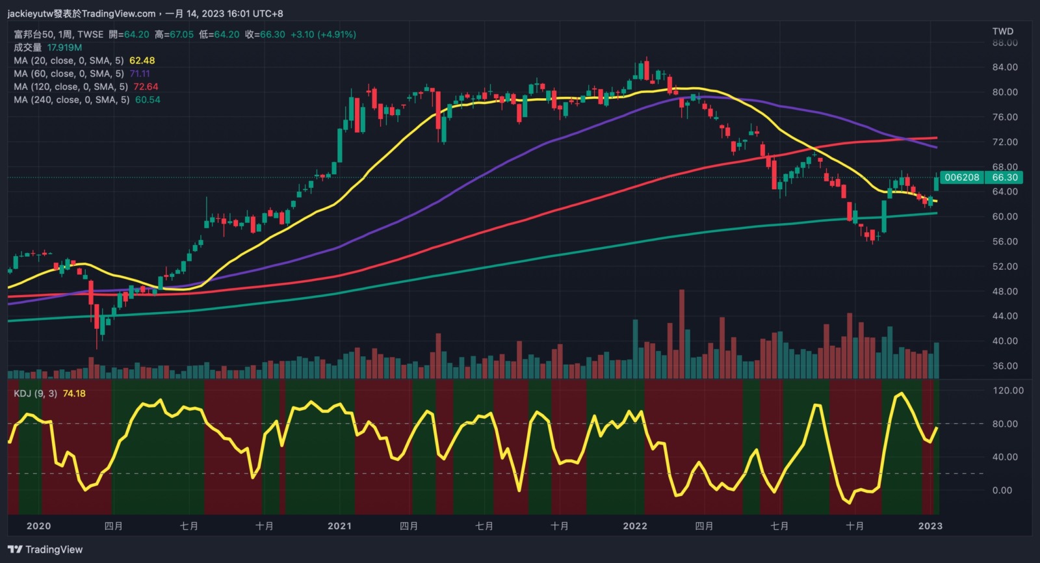The height and width of the screenshot is (563, 1040).
Task: Click the 72.00 label on price axis
Action: pos(1004,142)
